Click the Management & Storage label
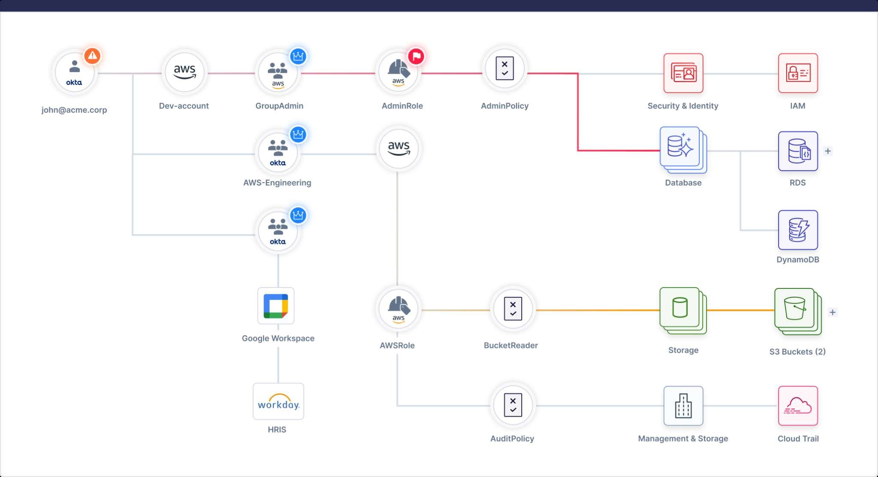 pos(683,438)
